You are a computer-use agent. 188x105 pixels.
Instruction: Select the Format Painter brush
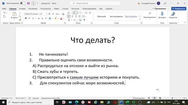[20, 20]
